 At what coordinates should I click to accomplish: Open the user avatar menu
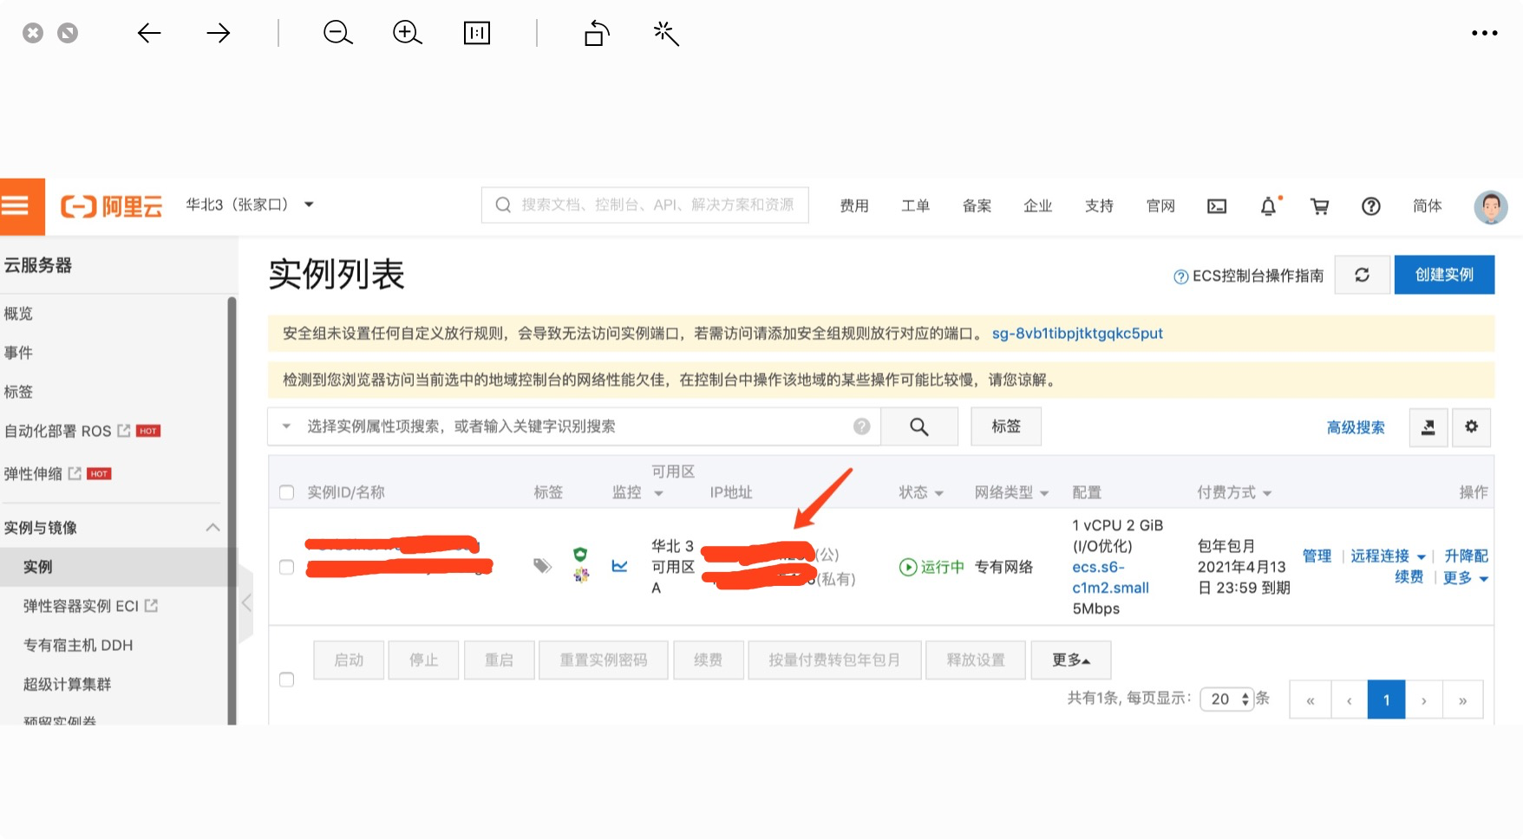pyautogui.click(x=1491, y=206)
